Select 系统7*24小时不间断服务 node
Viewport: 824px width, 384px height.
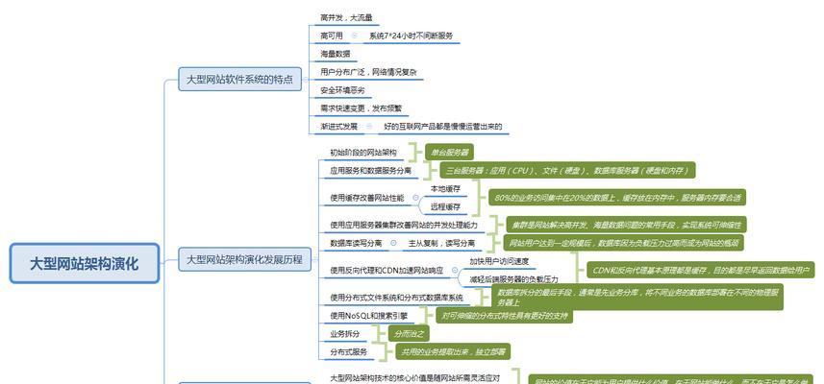(411, 36)
